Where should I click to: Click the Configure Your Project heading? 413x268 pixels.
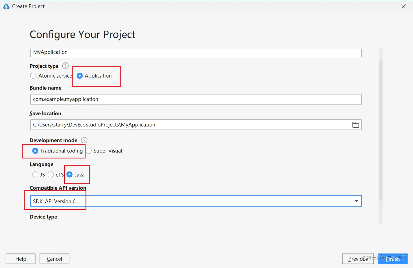82,35
